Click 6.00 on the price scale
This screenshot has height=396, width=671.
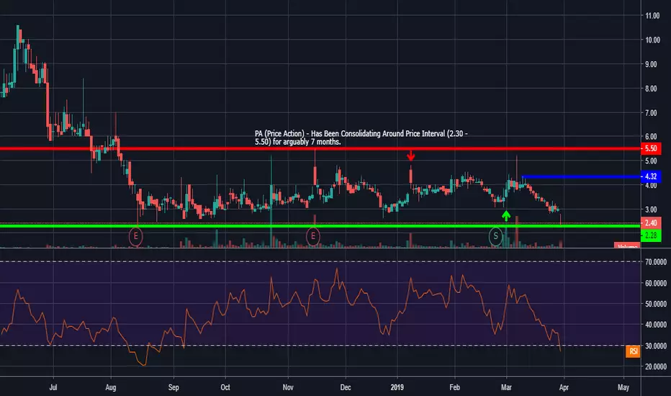(652, 137)
